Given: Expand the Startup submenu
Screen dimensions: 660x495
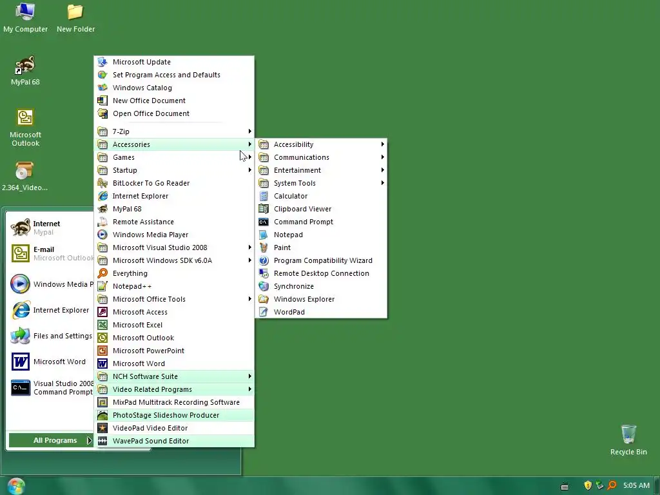Looking at the screenshot, I should (174, 170).
